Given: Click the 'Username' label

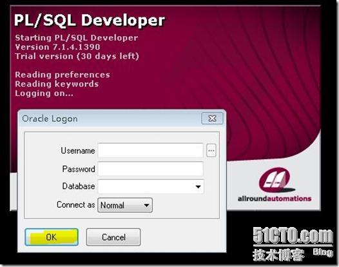Looking at the screenshot, I should [78, 151].
